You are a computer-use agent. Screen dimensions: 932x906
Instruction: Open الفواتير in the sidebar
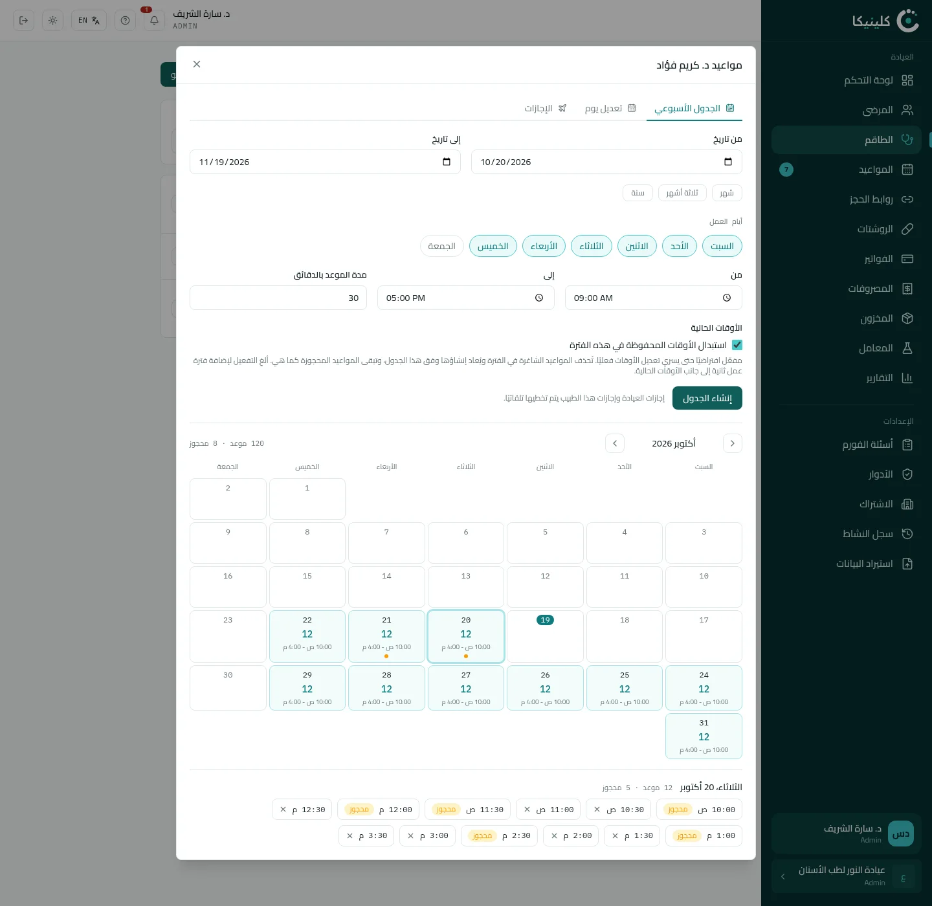coord(847,259)
